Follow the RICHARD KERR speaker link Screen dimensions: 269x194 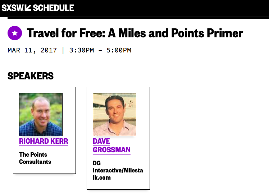coord(44,142)
